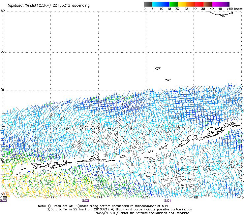This screenshot has height=215, width=244.
Task: Click the legend tick label '40'
Action: coord(212,9)
